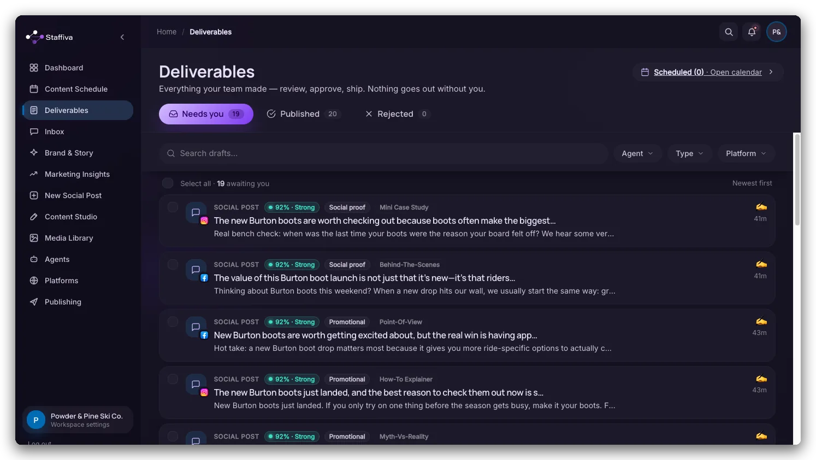Click the Home breadcrumb link
The width and height of the screenshot is (816, 460).
click(x=167, y=32)
